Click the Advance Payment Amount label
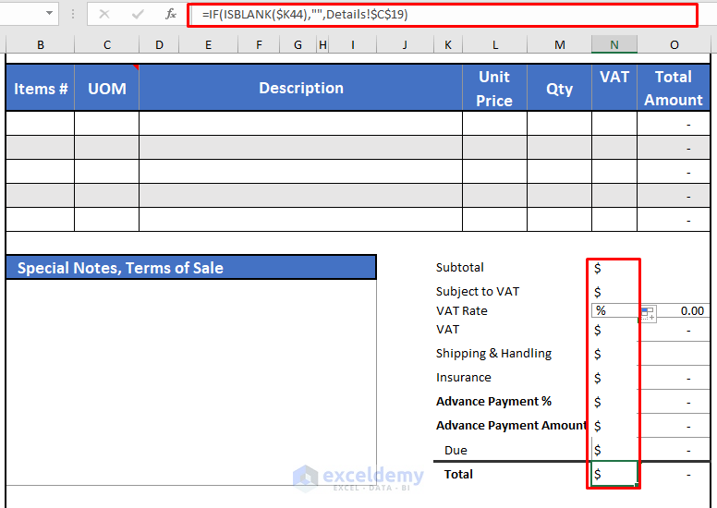 [x=511, y=425]
